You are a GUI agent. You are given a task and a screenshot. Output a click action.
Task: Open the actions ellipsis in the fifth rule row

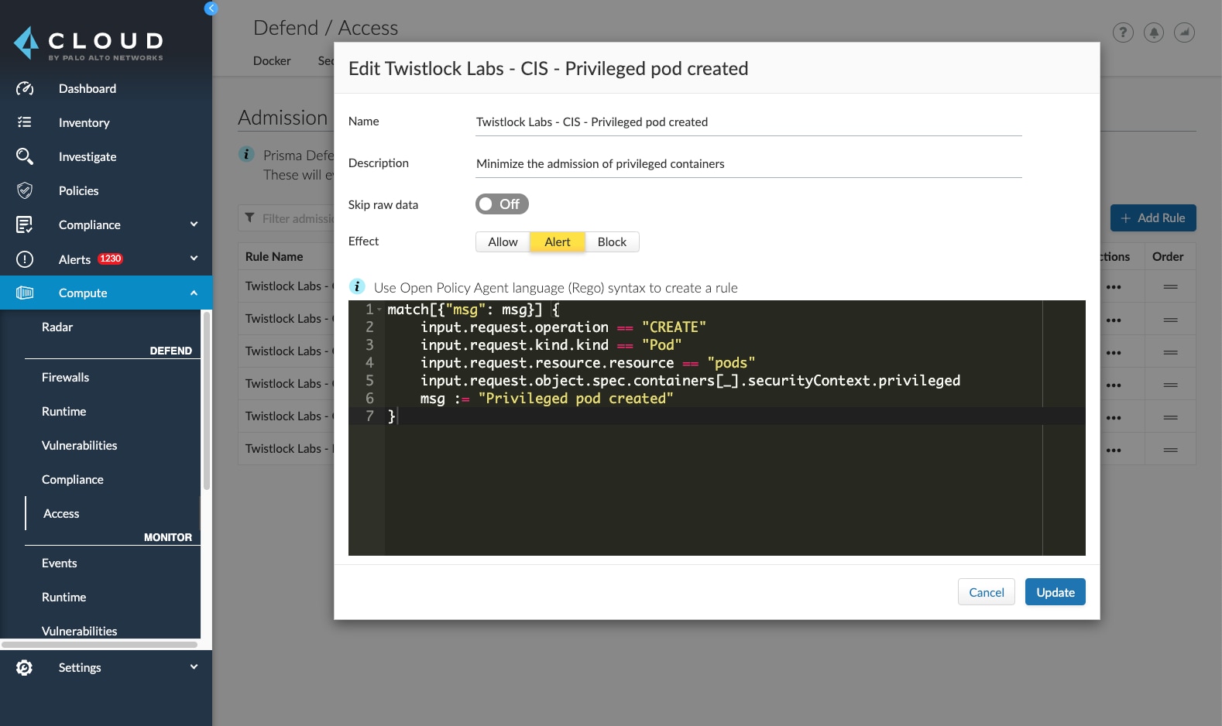[1114, 417]
